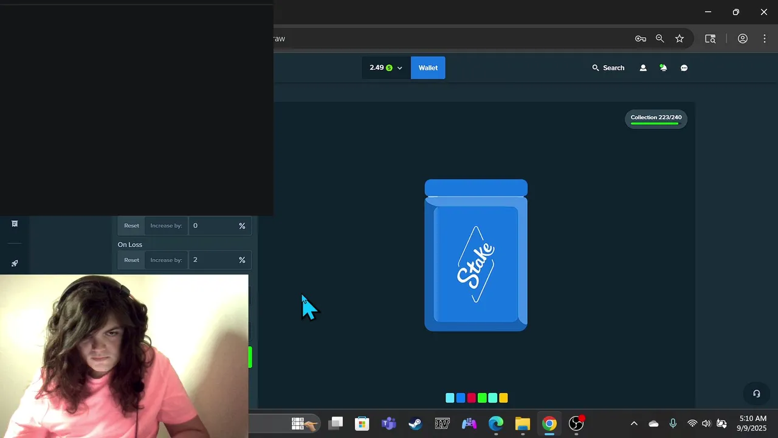Open the battery status tray icon
This screenshot has height=438, width=778.
[x=721, y=423]
